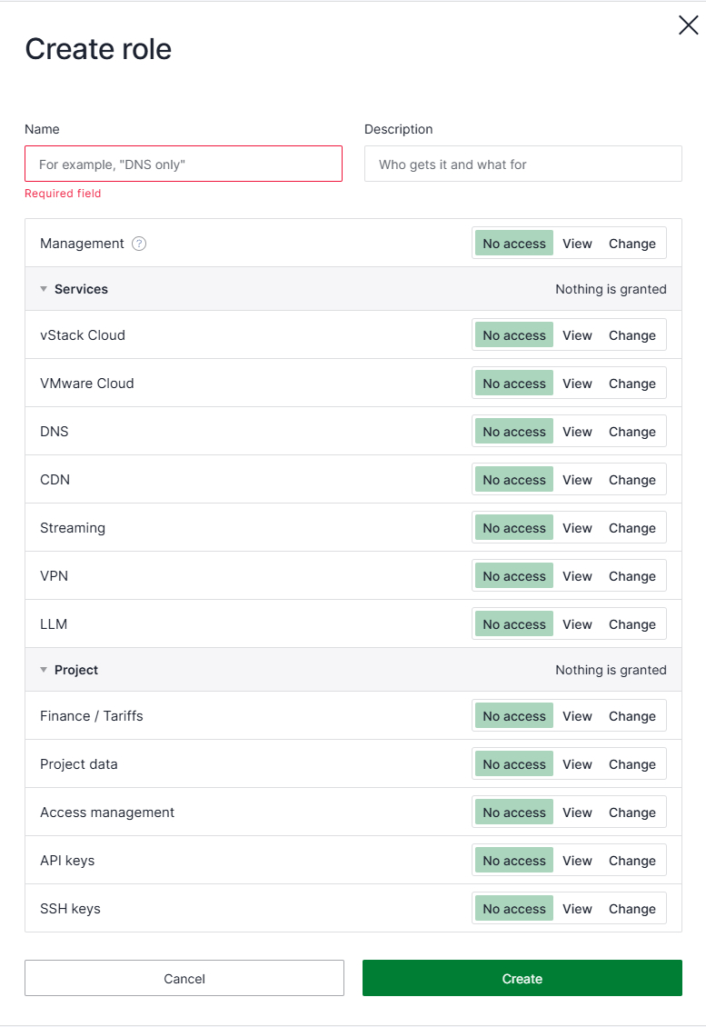Set CDN to No access
Viewport: 706px width, 1027px height.
tap(514, 480)
